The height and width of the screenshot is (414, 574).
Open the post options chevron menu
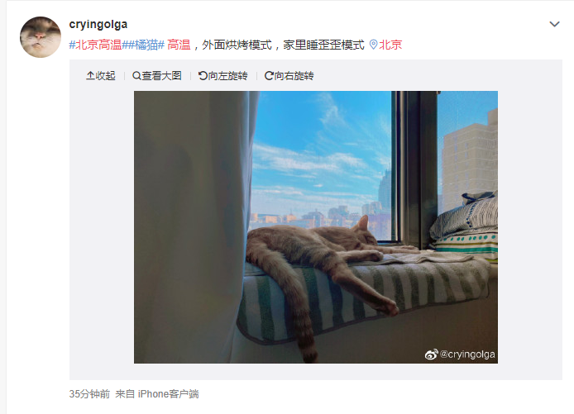(x=554, y=24)
